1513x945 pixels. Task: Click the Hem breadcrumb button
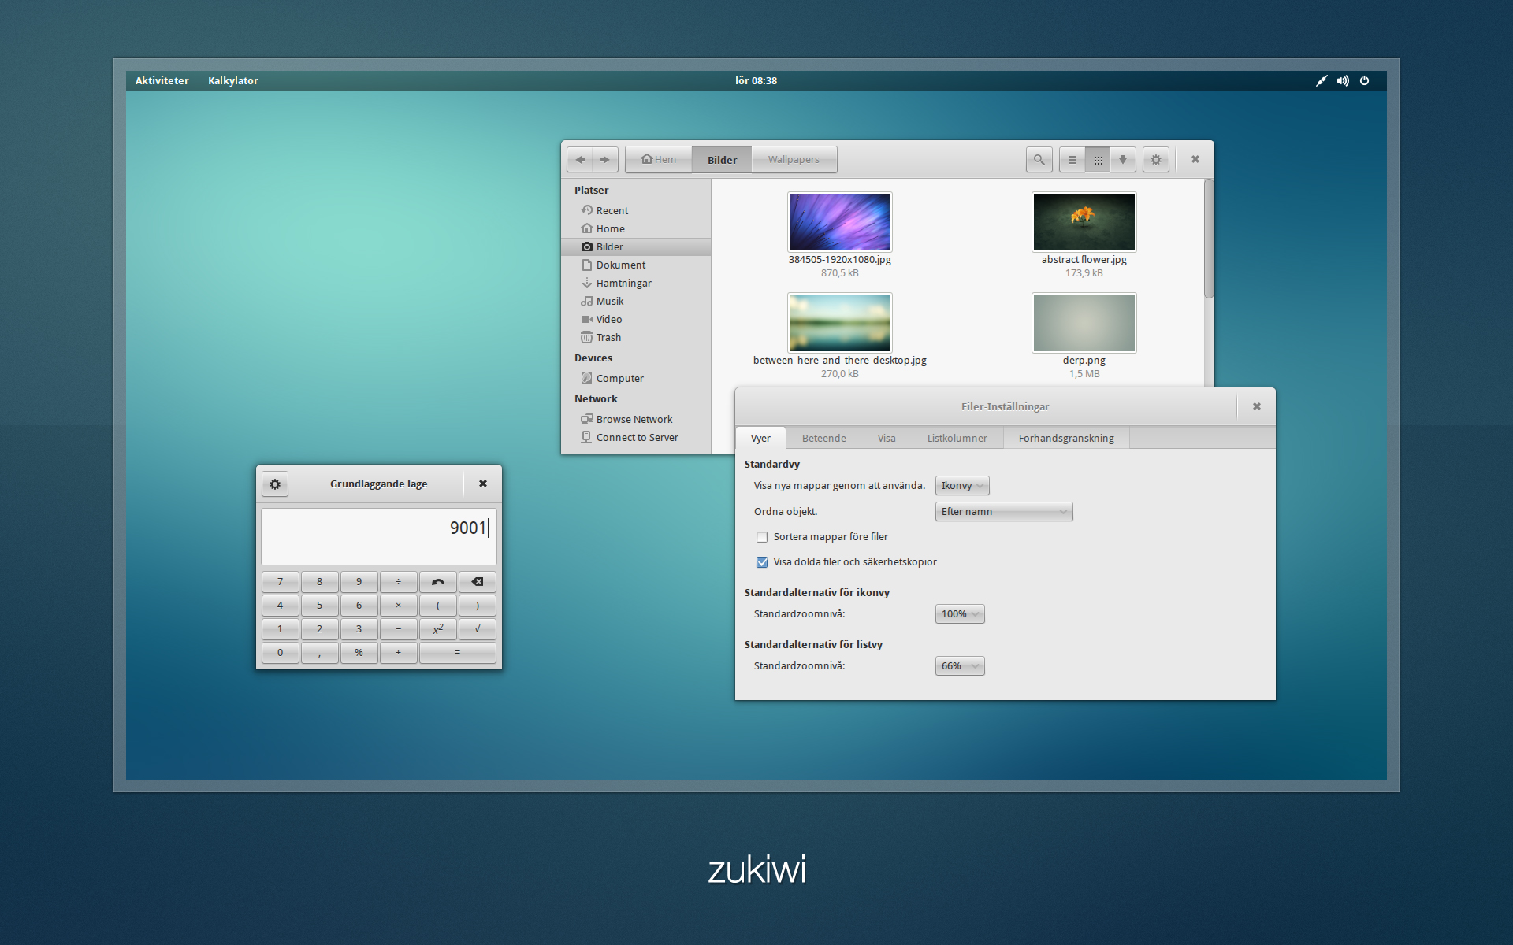[658, 159]
